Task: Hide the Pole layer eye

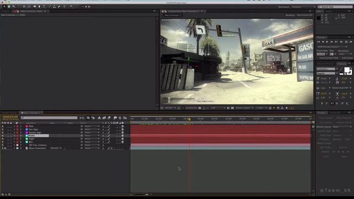Action: pos(3,127)
